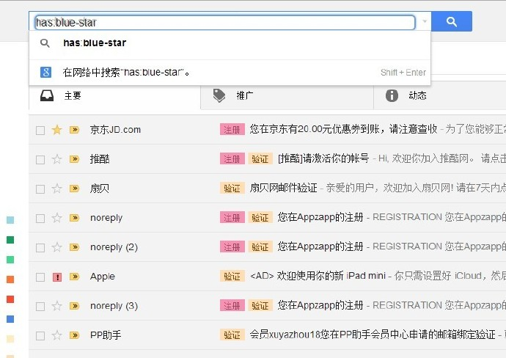
Task: Click the blue search magnifier button
Action: [452, 21]
